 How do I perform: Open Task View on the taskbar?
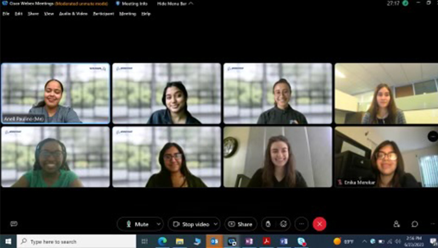pyautogui.click(x=145, y=241)
